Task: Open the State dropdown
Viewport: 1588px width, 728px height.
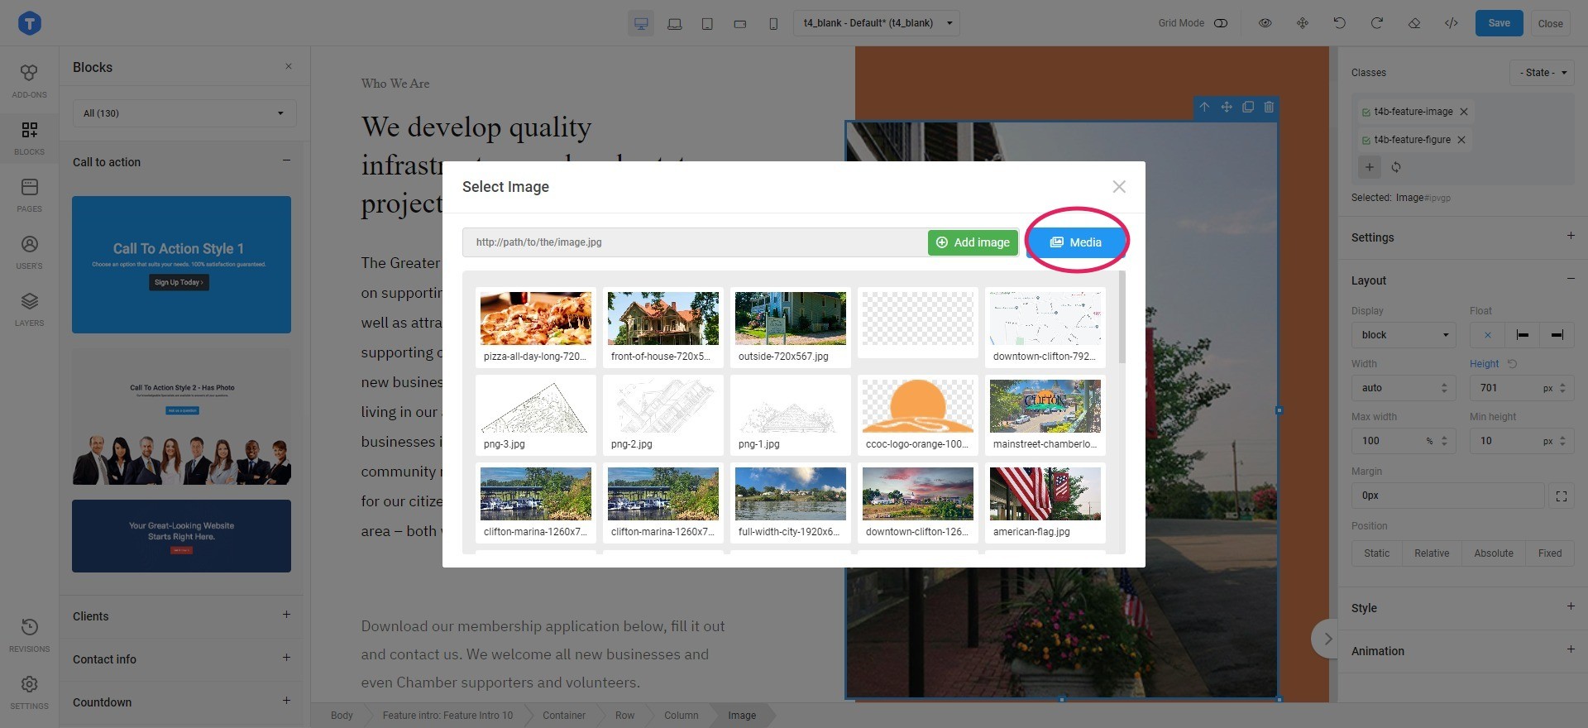Action: pyautogui.click(x=1542, y=73)
